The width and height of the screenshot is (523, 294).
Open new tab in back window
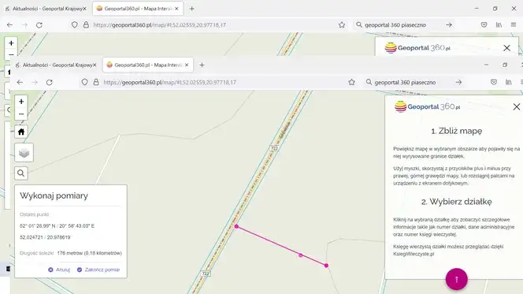pyautogui.click(x=191, y=9)
